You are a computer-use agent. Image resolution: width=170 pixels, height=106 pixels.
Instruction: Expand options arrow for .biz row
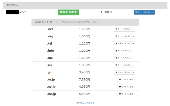click(133, 58)
